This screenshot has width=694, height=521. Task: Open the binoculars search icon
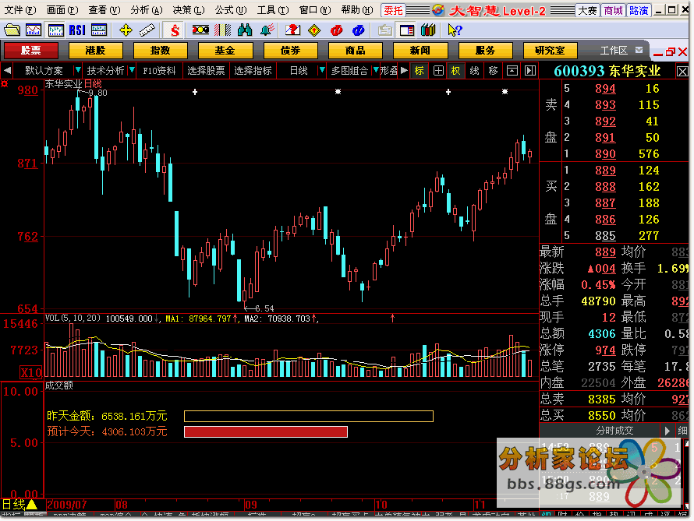[245, 30]
